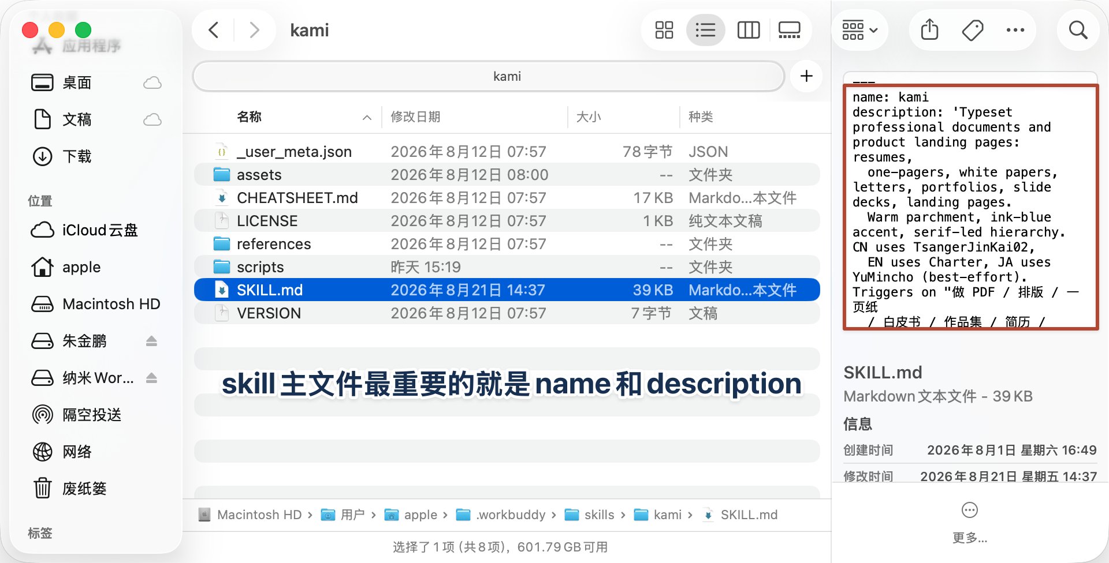
Task: Click apple in the path bar
Action: click(411, 515)
